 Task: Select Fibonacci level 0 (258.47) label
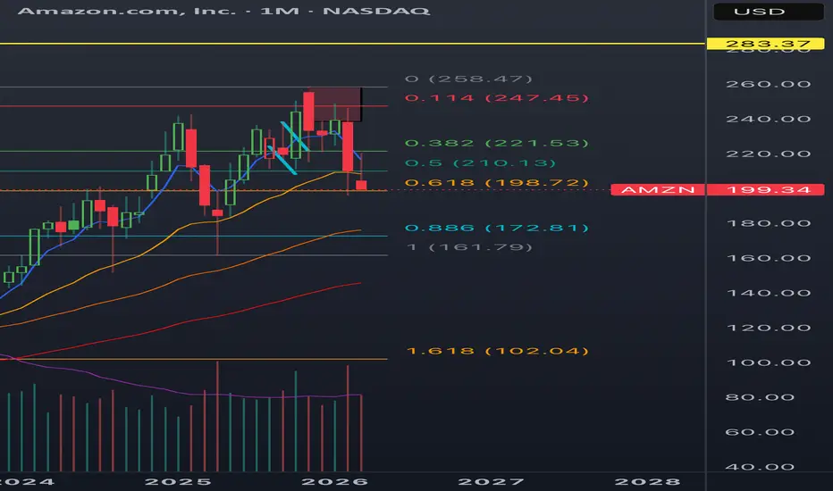coord(468,79)
